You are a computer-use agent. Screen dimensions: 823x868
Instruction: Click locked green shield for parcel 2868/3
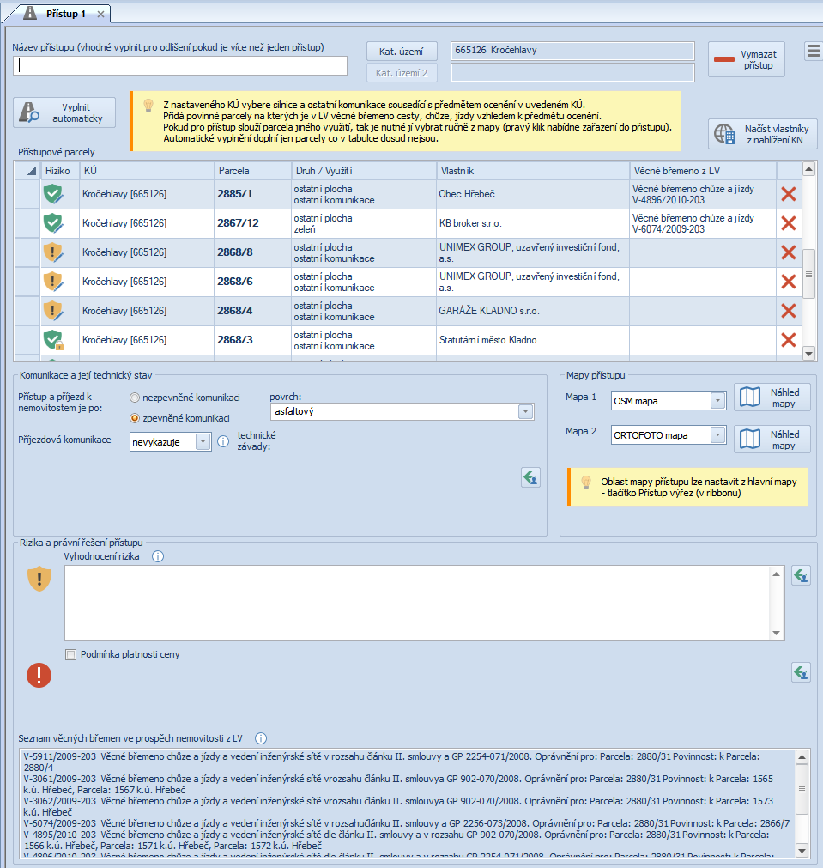[53, 340]
